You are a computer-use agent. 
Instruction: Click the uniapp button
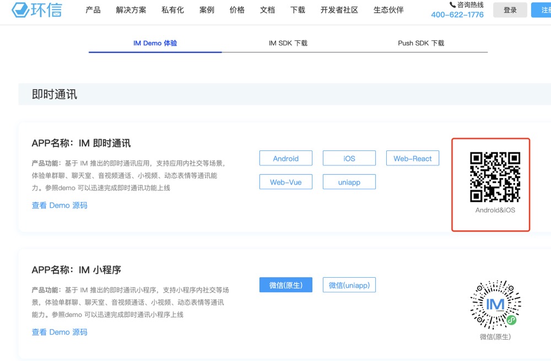coord(349,182)
